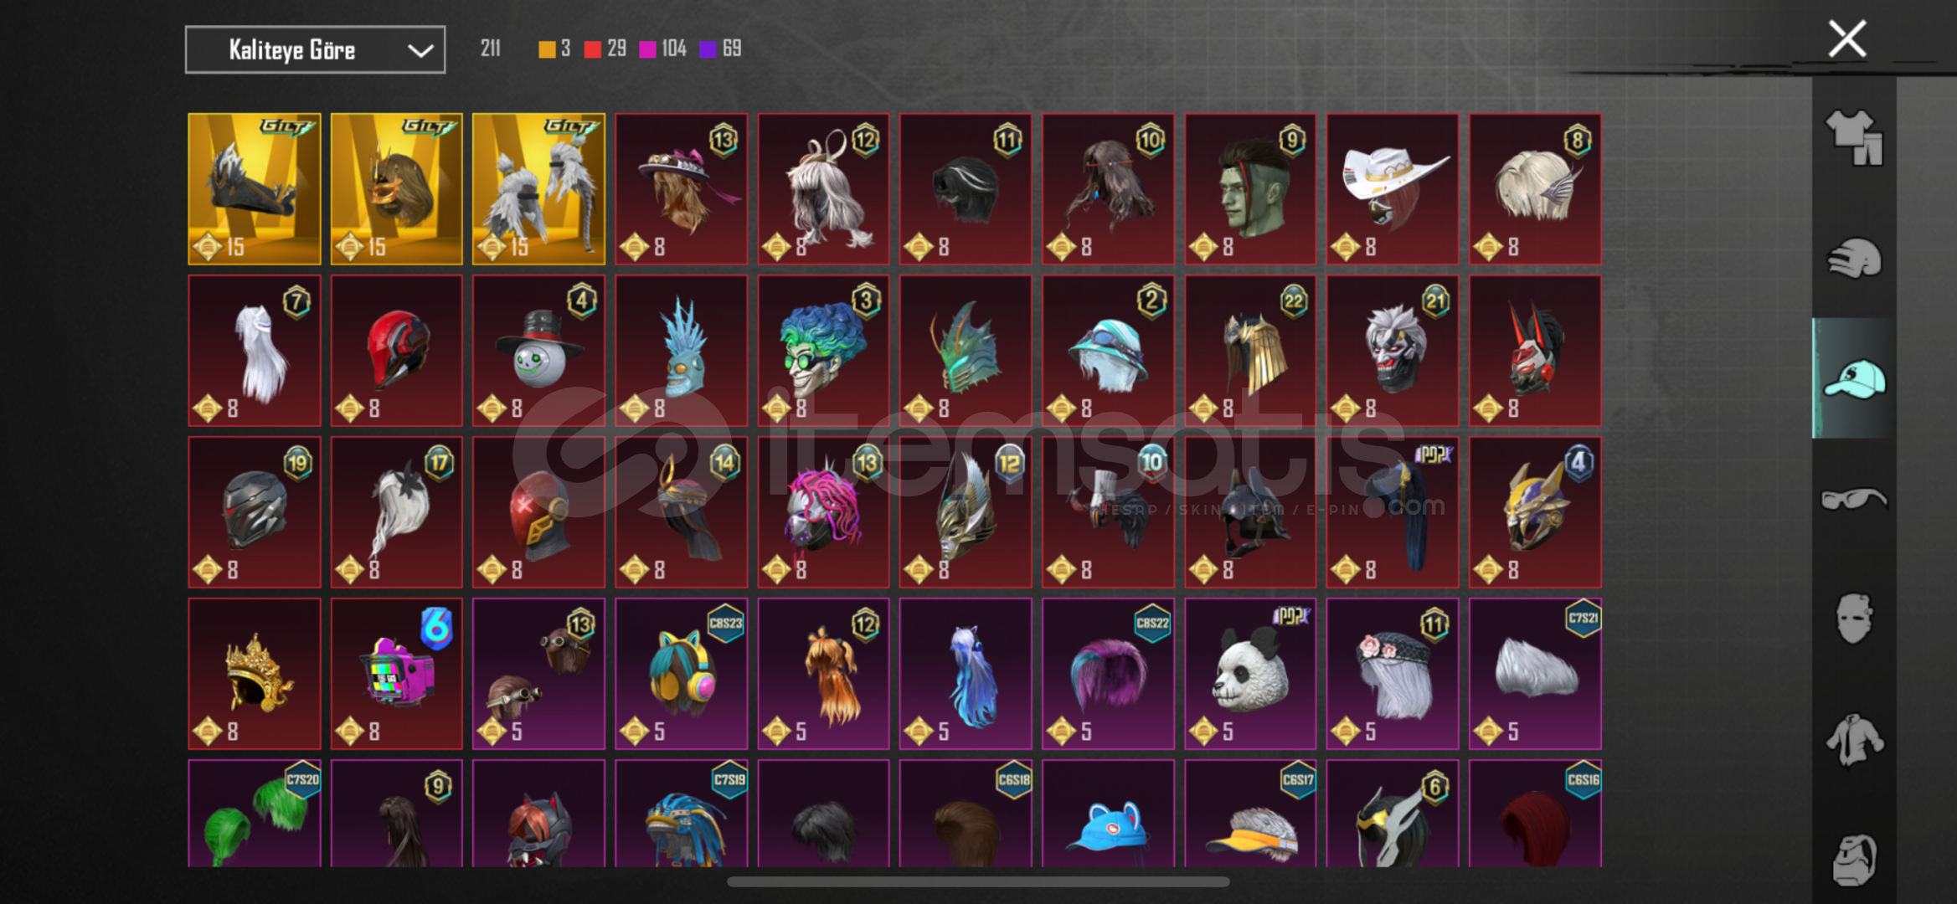
Task: Expand the Kaliteye Göre sort dropdown
Action: click(x=315, y=50)
